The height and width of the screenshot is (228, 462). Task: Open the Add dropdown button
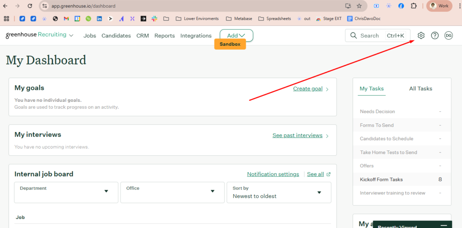coord(236,35)
